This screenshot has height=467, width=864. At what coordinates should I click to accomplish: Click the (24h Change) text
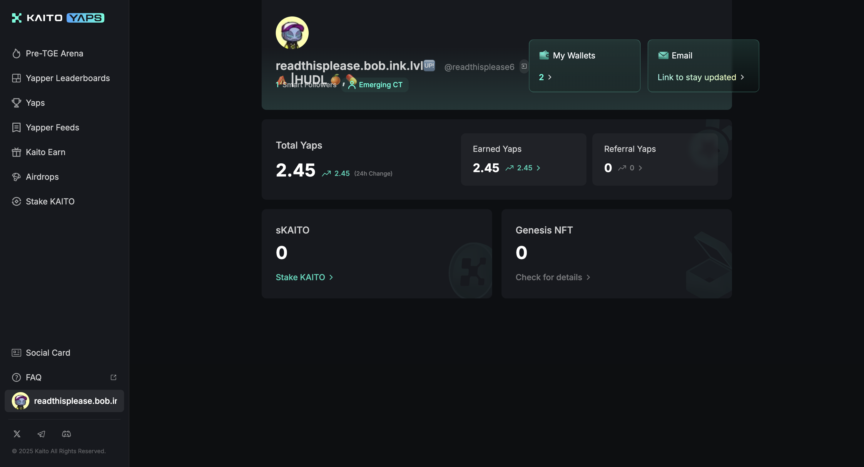(373, 174)
